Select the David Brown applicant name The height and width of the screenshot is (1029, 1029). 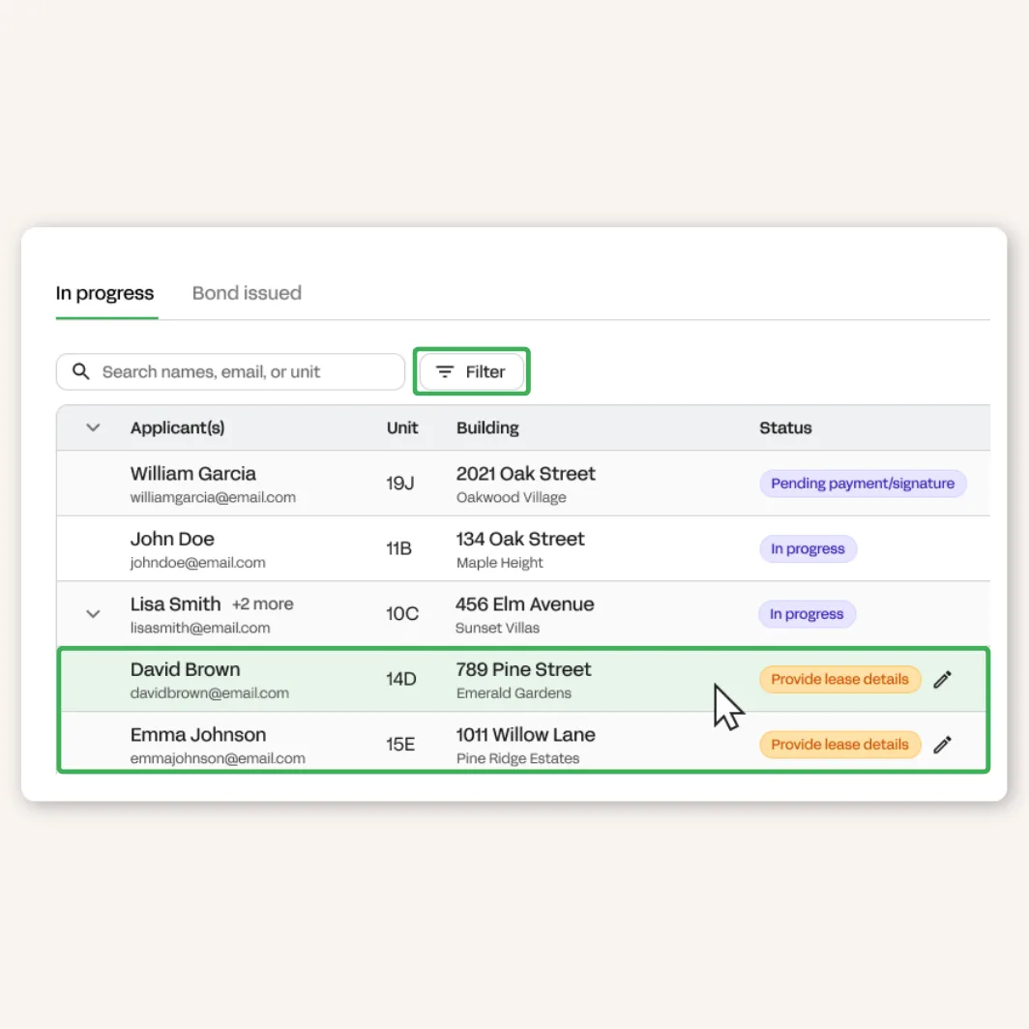pyautogui.click(x=185, y=669)
